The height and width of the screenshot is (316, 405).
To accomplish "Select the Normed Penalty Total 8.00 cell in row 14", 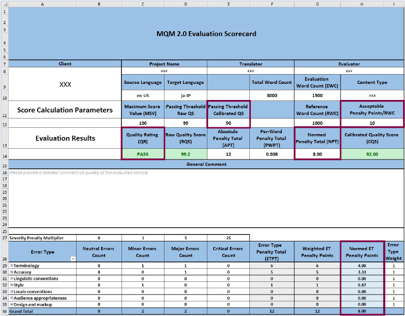I will 317,154.
